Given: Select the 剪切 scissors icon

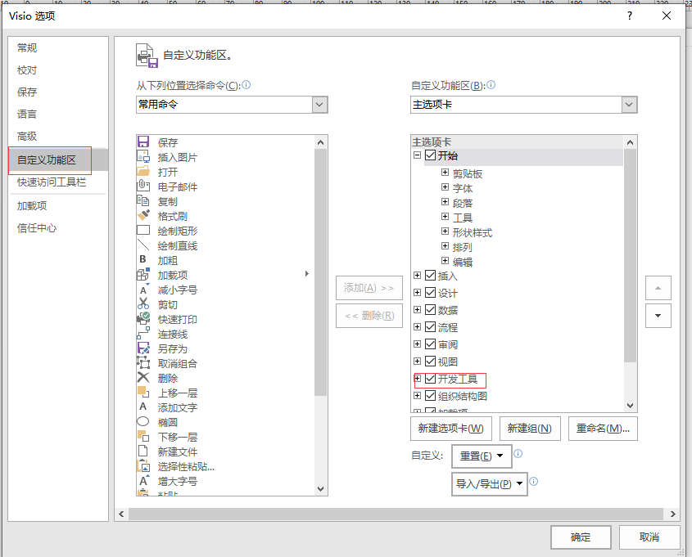Looking at the screenshot, I should (143, 304).
